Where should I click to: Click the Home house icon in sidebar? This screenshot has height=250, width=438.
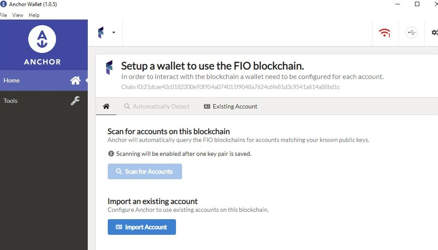pyautogui.click(x=76, y=80)
